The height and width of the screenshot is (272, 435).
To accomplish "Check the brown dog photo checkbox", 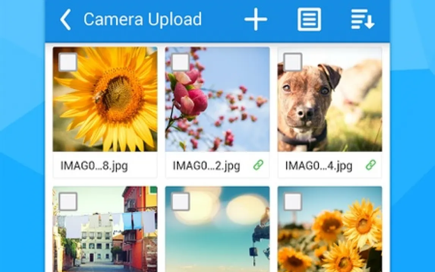I will (293, 62).
